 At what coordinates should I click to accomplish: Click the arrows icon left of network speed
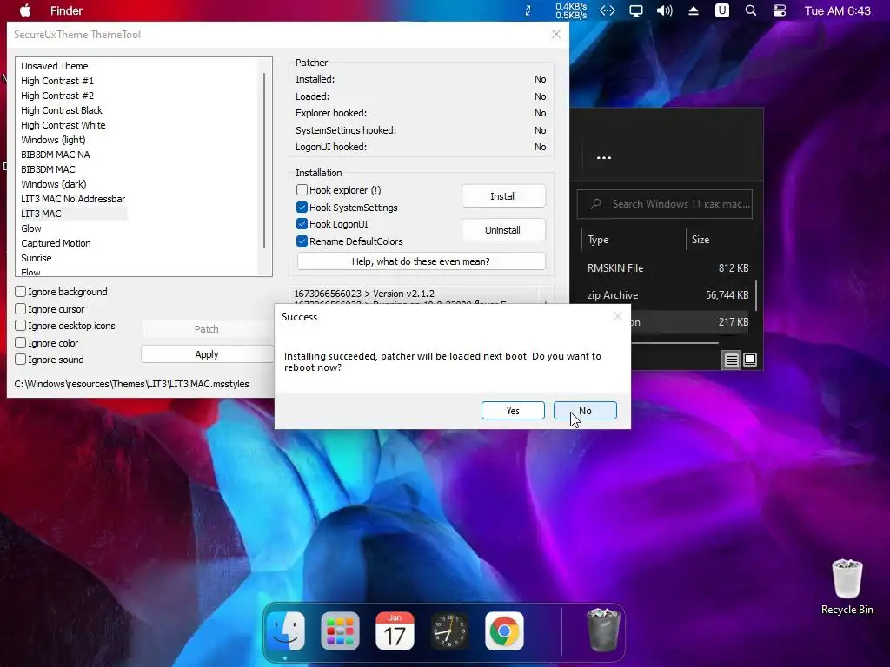tap(528, 10)
